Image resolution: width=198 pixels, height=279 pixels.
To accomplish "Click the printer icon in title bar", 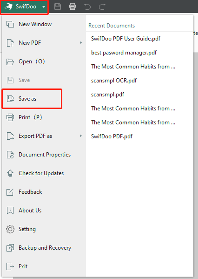I will (x=73, y=7).
